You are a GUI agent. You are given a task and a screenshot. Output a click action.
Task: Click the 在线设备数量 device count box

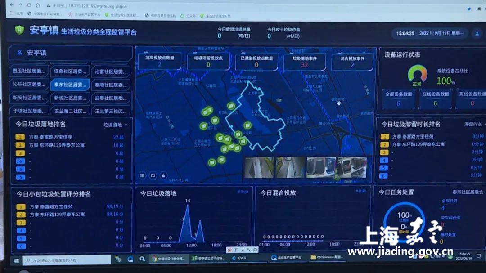[x=435, y=99]
